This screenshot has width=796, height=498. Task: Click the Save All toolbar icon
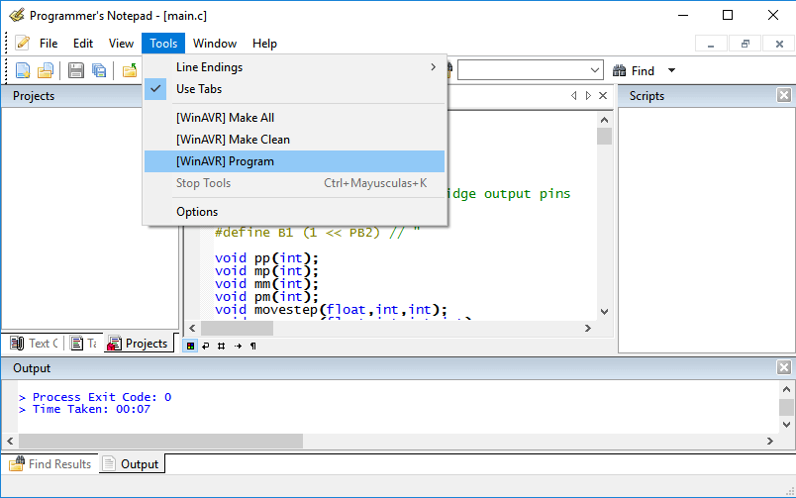click(x=99, y=70)
